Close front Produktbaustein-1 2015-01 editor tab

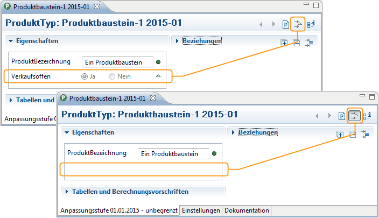coord(153,99)
